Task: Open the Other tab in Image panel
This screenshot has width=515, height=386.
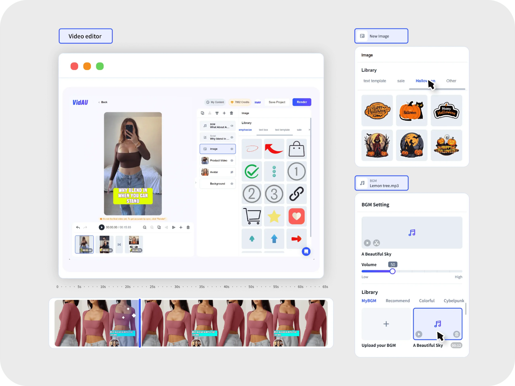Action: point(451,81)
